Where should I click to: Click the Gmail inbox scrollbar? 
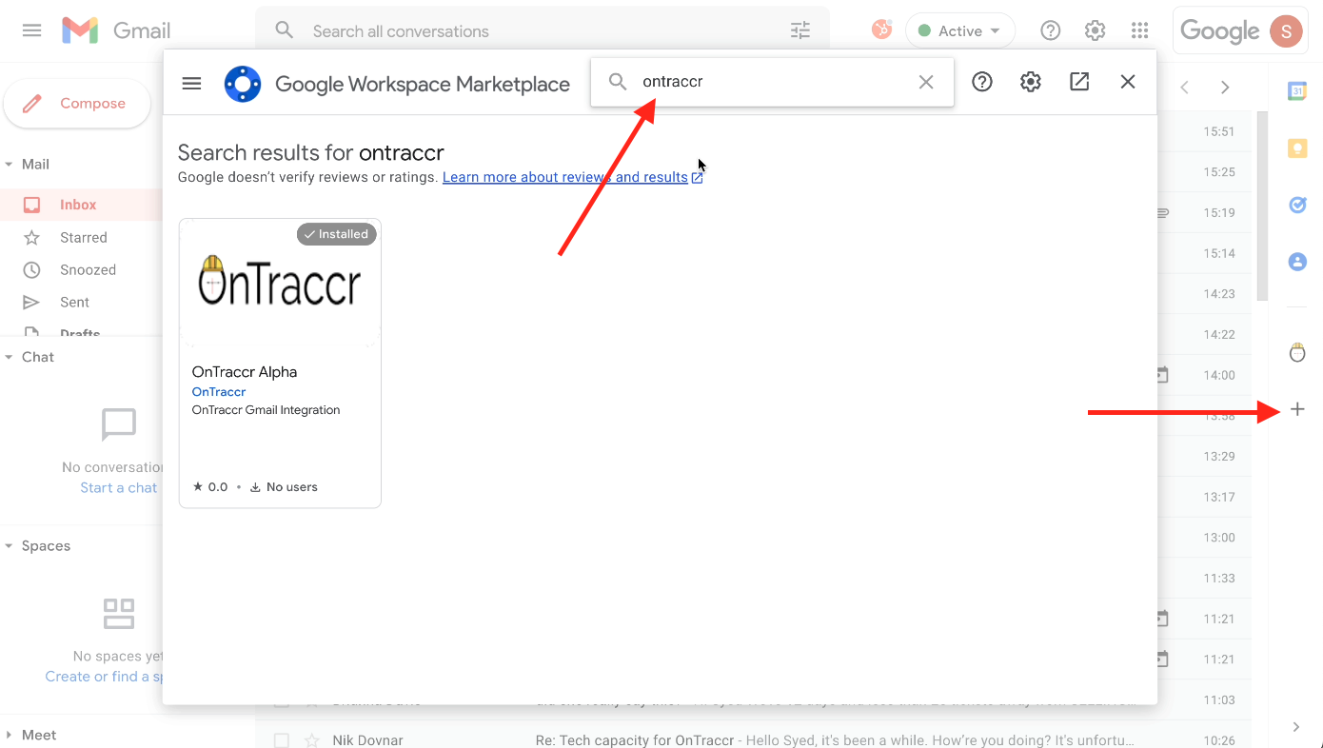pos(1262,206)
